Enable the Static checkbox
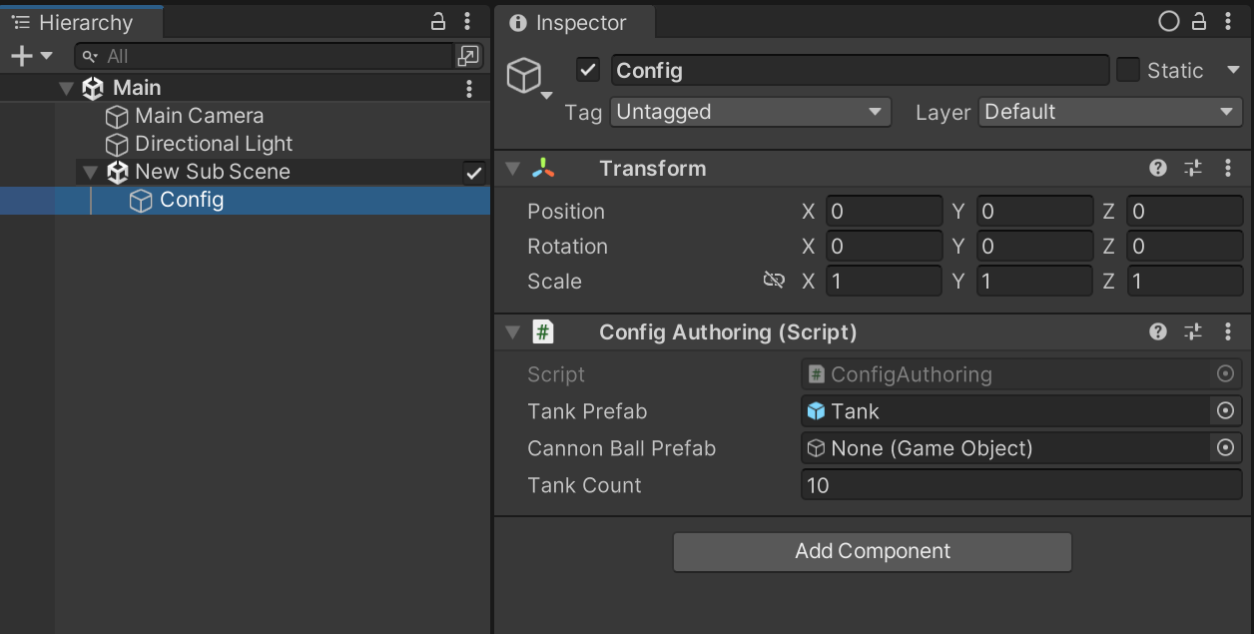The height and width of the screenshot is (634, 1254). 1128,70
